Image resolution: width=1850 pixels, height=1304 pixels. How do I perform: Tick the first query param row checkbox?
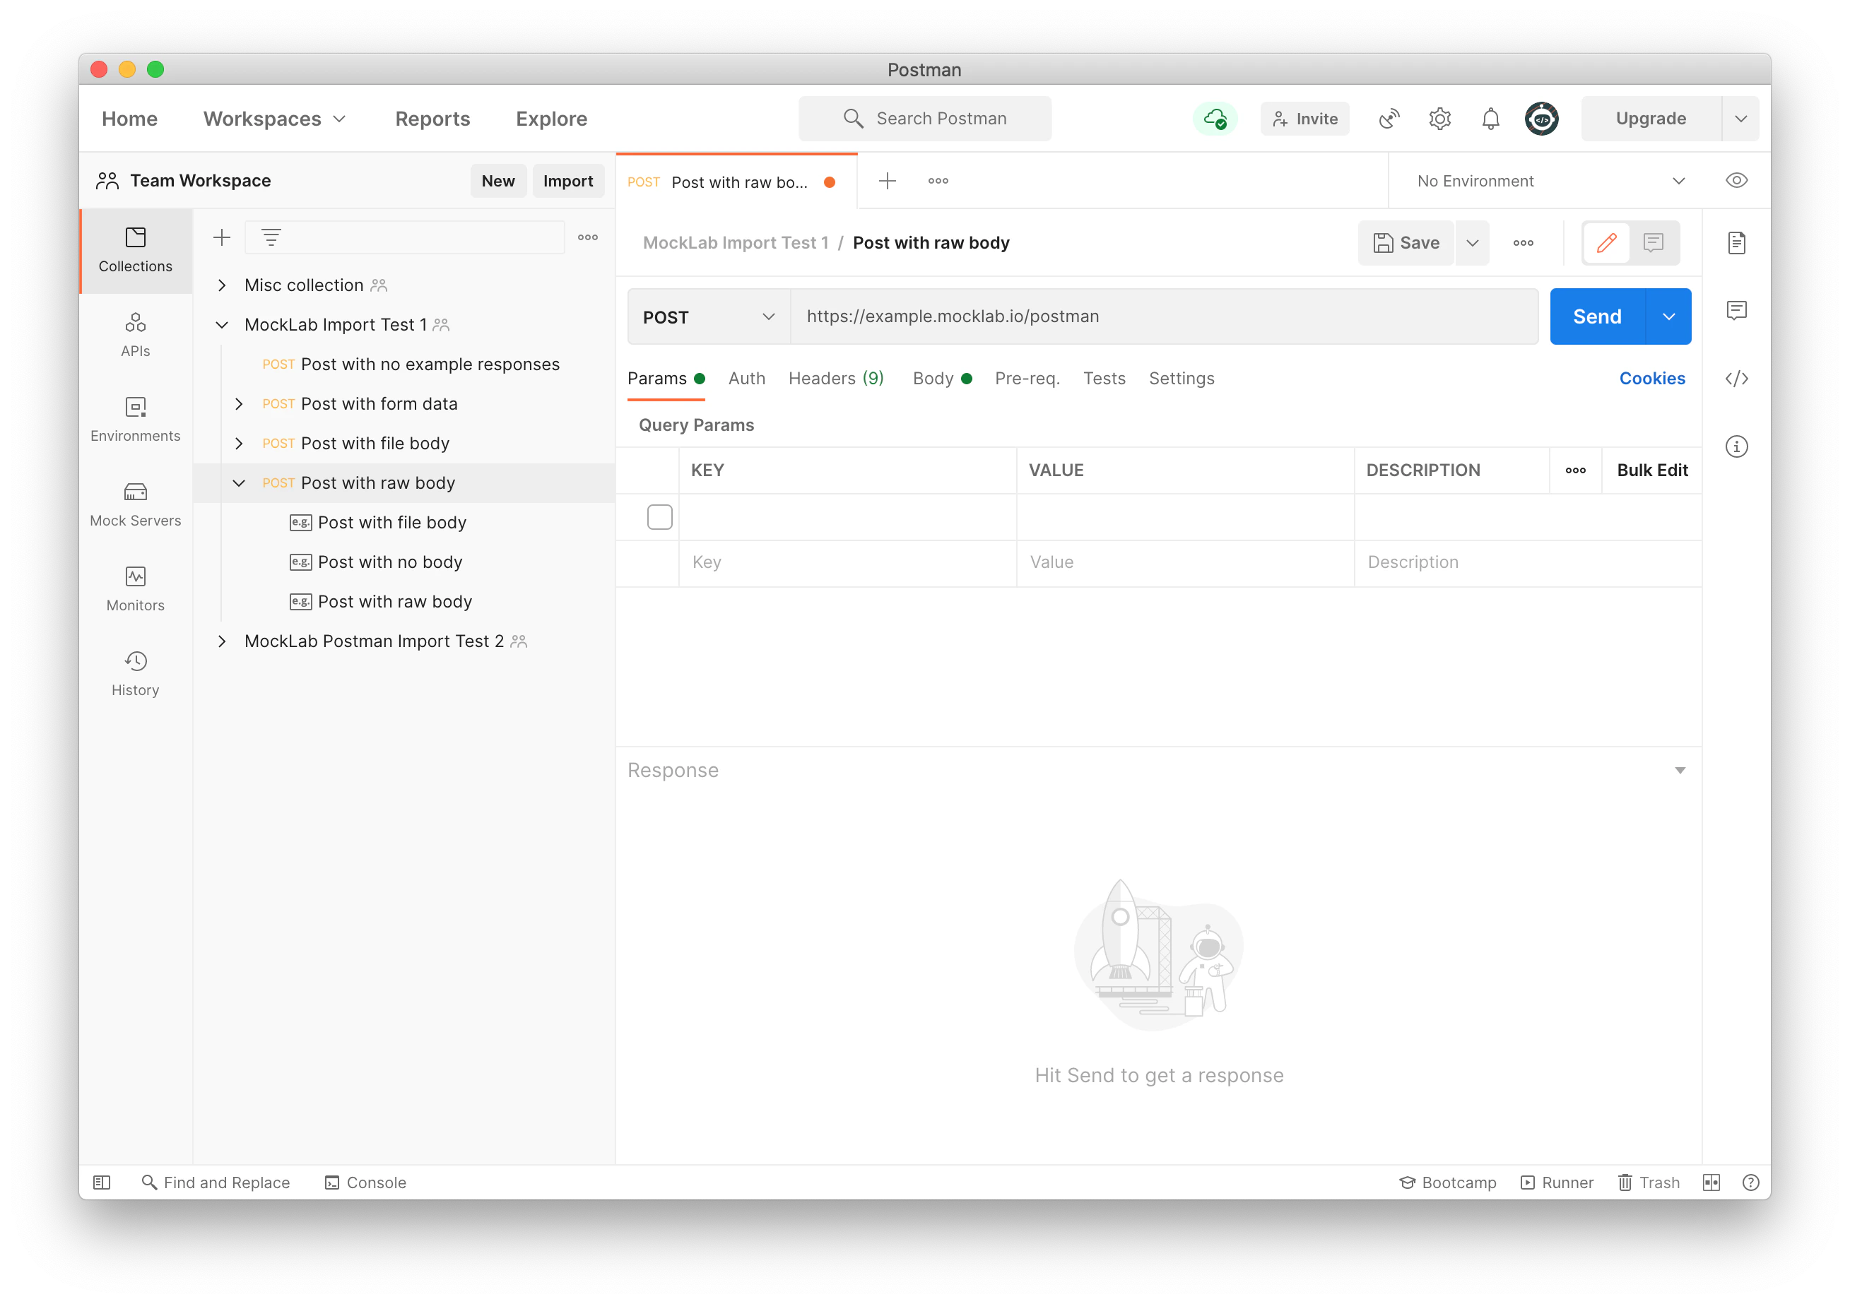tap(659, 517)
